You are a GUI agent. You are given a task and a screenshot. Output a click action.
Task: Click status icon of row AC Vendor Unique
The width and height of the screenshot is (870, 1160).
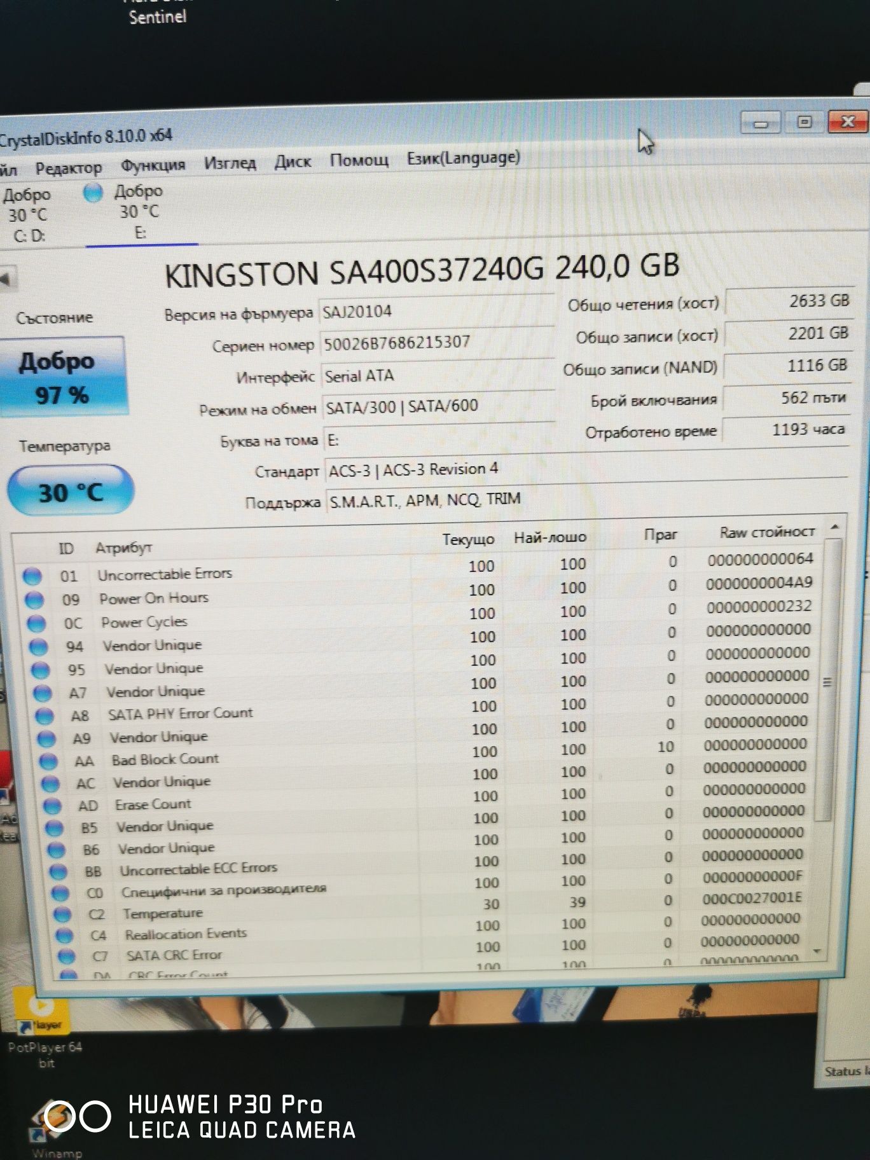pyautogui.click(x=50, y=784)
